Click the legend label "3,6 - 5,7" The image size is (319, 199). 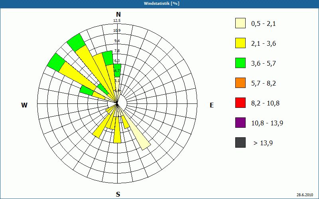tap(264, 64)
